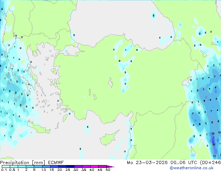Viewport: 221px width, 171px height.
Task: Click the '0.5' legend scale label
Action: point(12,170)
